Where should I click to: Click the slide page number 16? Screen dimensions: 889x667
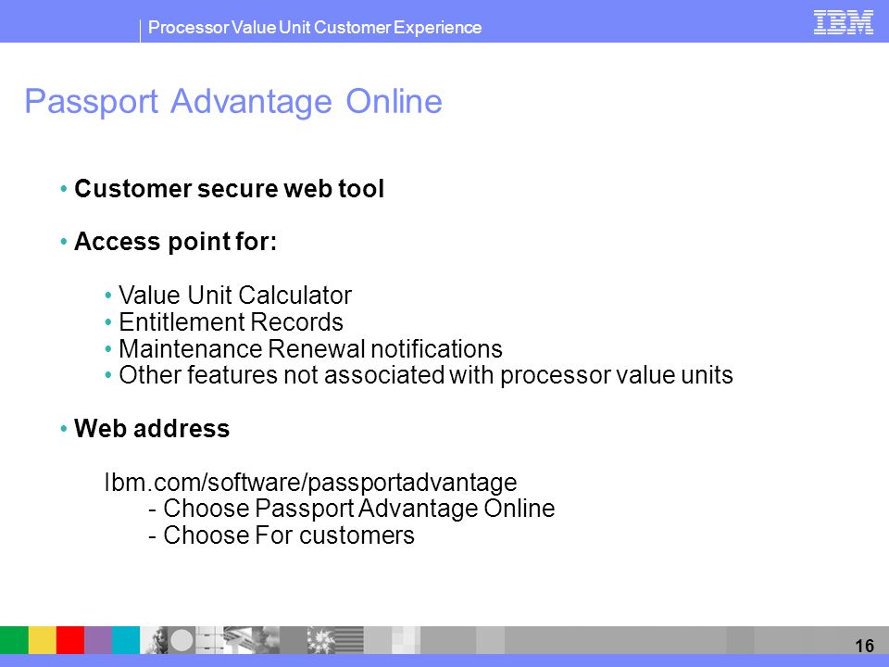coord(864,646)
